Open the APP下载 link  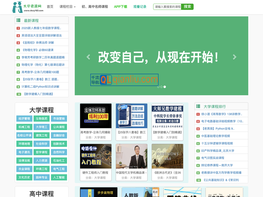point(120,7)
